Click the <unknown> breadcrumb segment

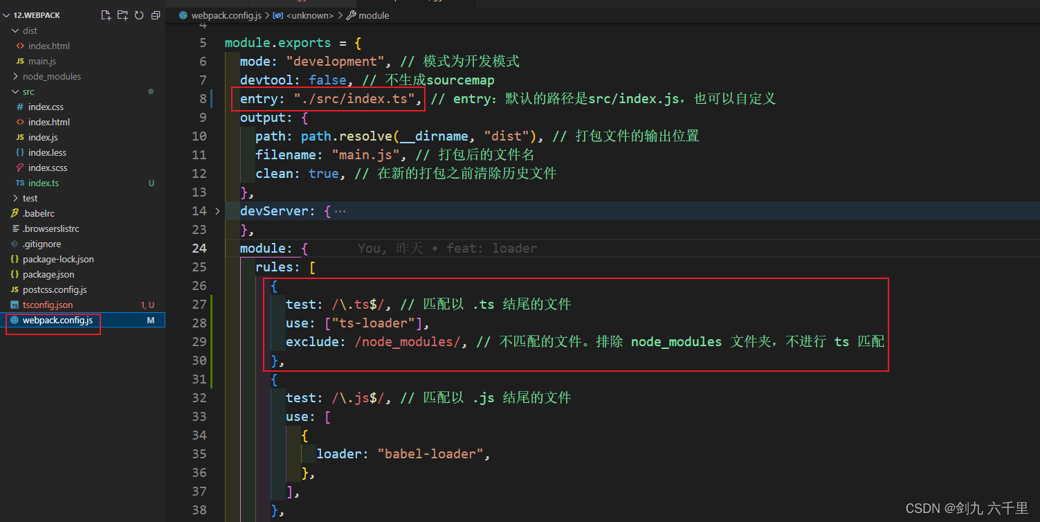[x=309, y=15]
